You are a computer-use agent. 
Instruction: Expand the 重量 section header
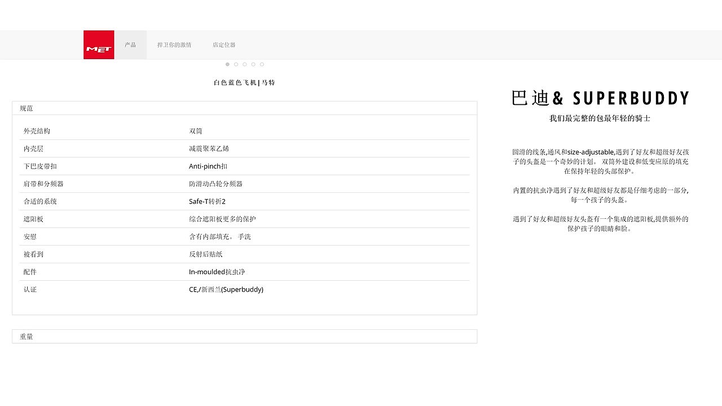click(245, 337)
